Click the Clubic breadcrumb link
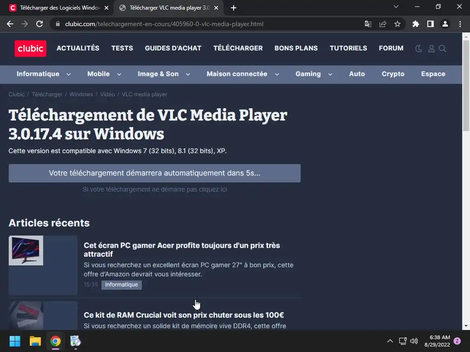The width and height of the screenshot is (470, 352). pyautogui.click(x=17, y=94)
